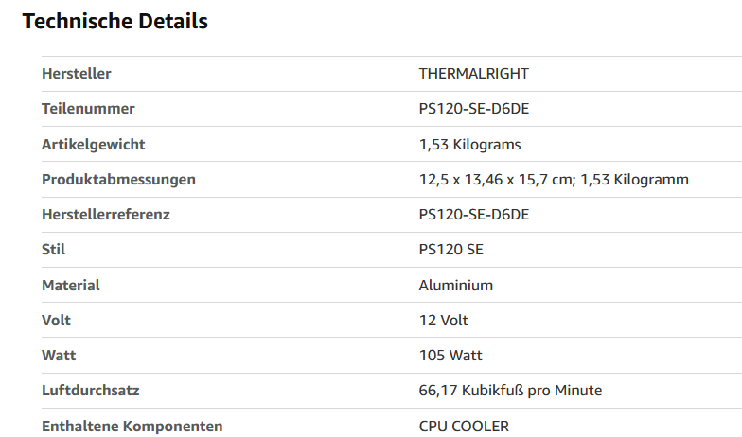
Task: Select the Herstellerreferenz label
Action: click(106, 214)
